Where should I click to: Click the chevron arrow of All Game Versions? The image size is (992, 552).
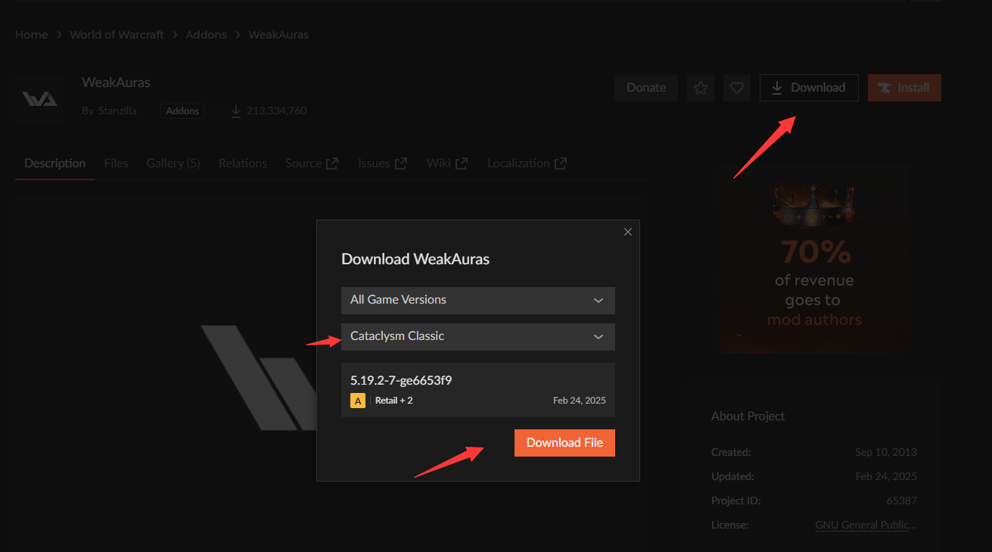pos(599,301)
